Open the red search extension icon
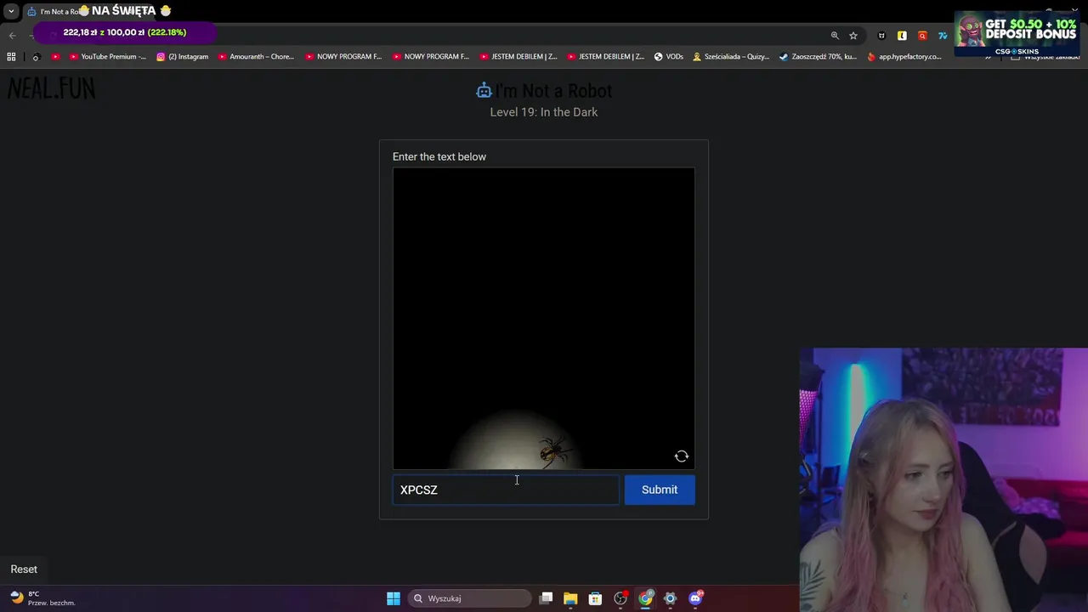The height and width of the screenshot is (612, 1088). 922,36
